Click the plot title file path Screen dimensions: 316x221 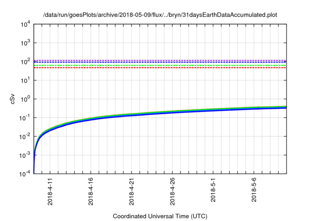[160, 15]
